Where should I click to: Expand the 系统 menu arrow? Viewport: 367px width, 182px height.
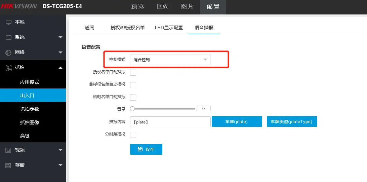point(60,37)
